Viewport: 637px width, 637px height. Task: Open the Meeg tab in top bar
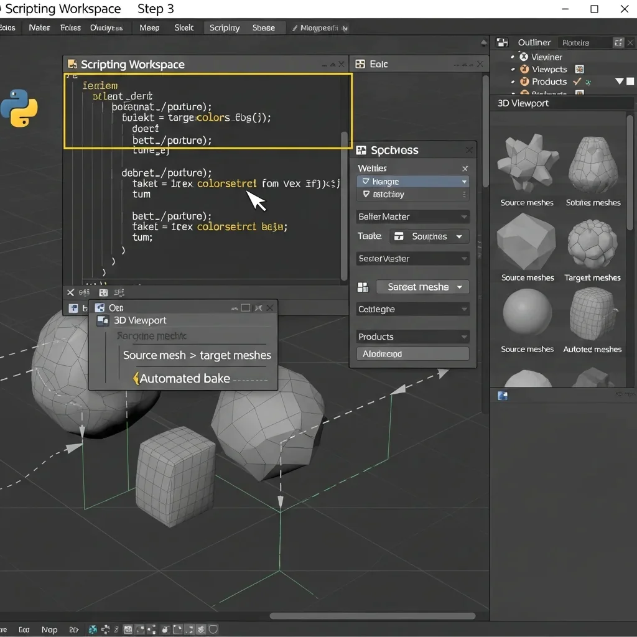(149, 28)
